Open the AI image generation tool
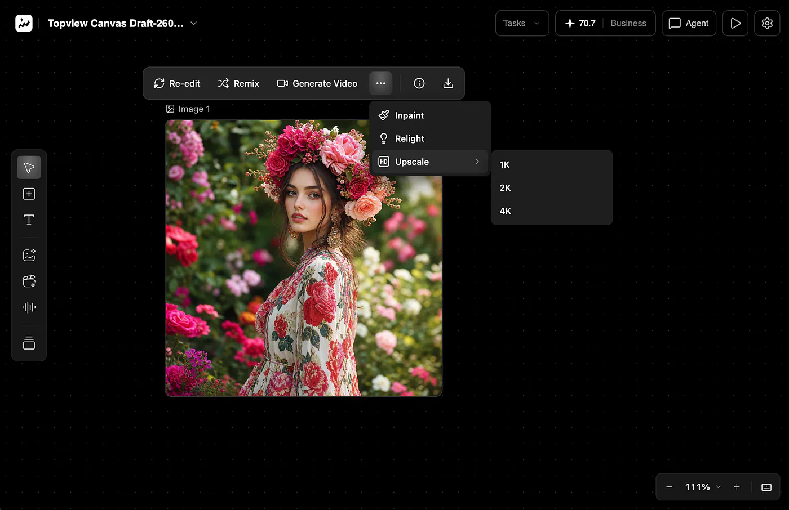This screenshot has height=510, width=789. pyautogui.click(x=29, y=255)
